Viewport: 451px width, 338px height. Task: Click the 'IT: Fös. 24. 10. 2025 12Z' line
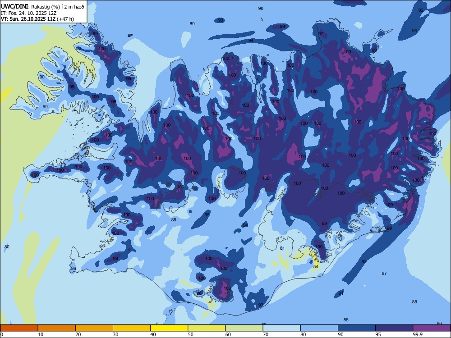[x=29, y=13]
